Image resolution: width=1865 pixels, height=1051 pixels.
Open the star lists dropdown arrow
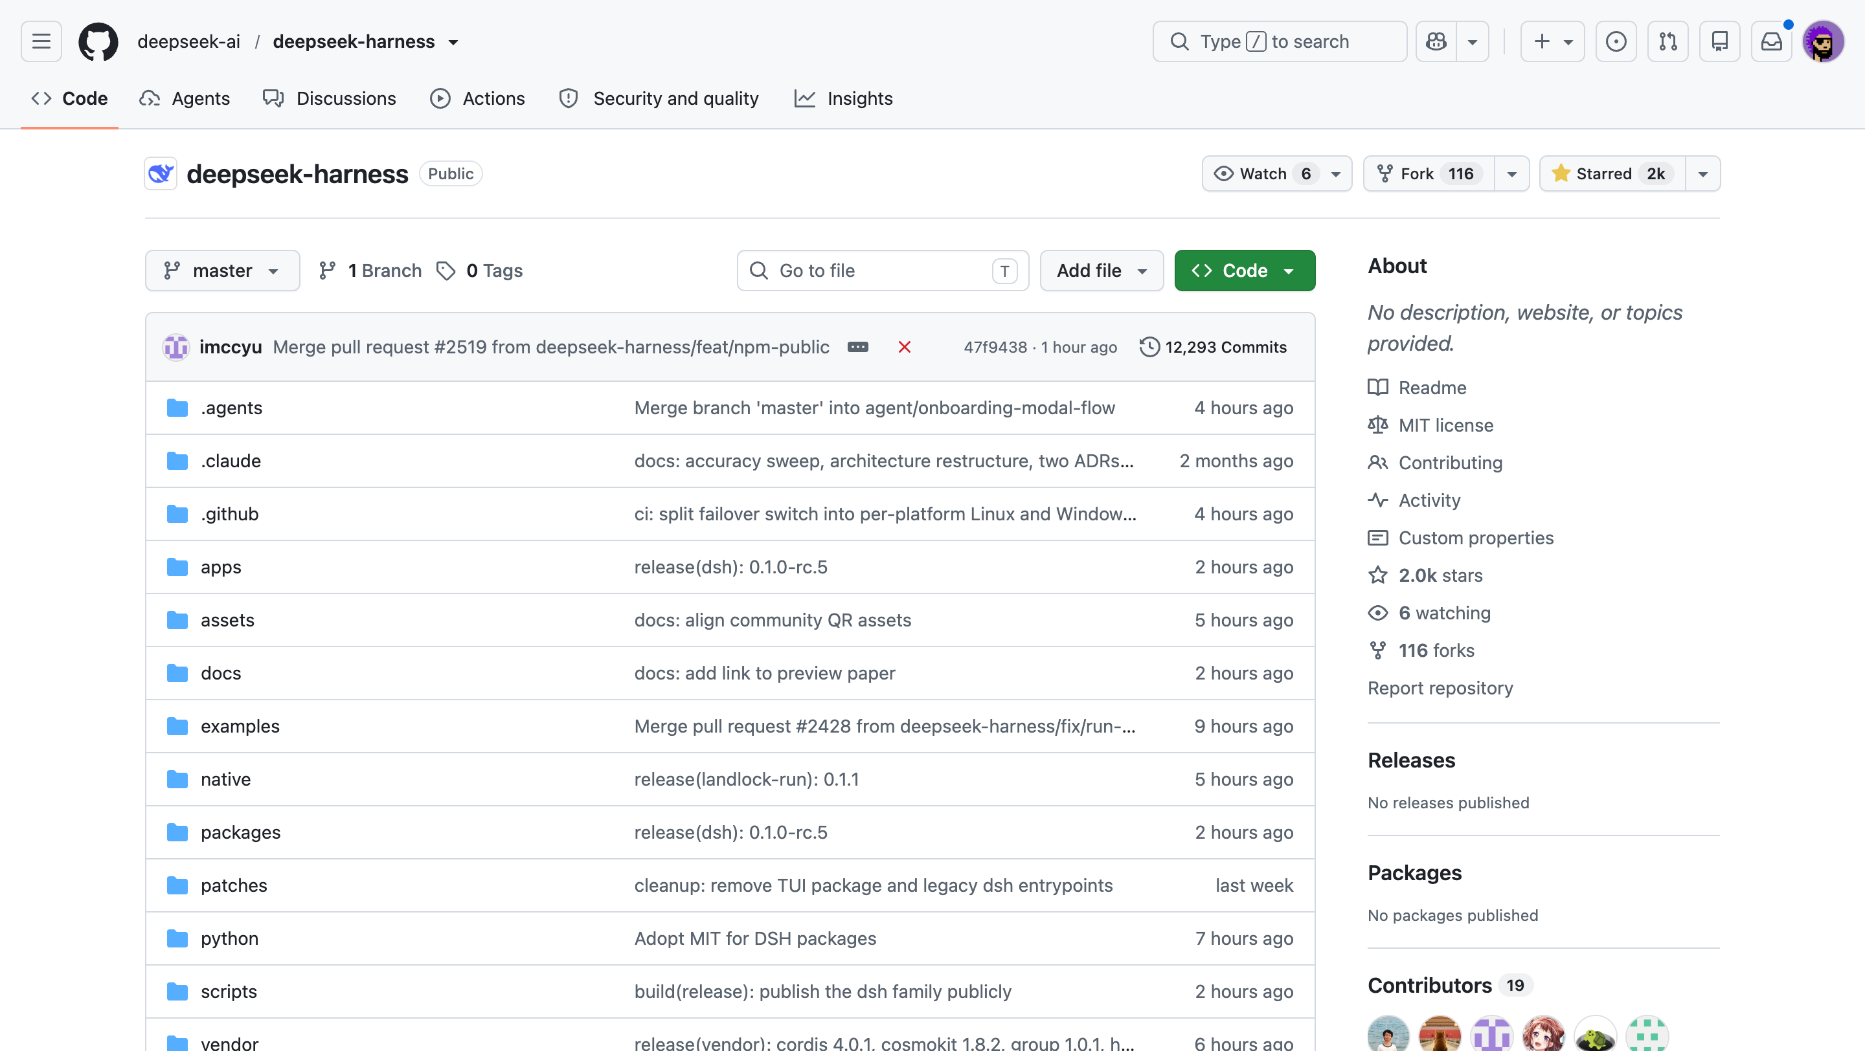pos(1703,173)
